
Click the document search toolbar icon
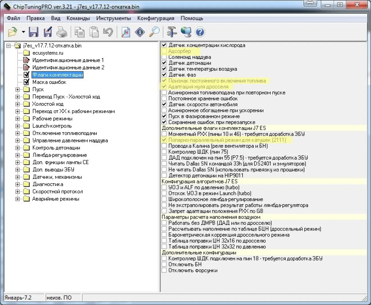coord(126,32)
